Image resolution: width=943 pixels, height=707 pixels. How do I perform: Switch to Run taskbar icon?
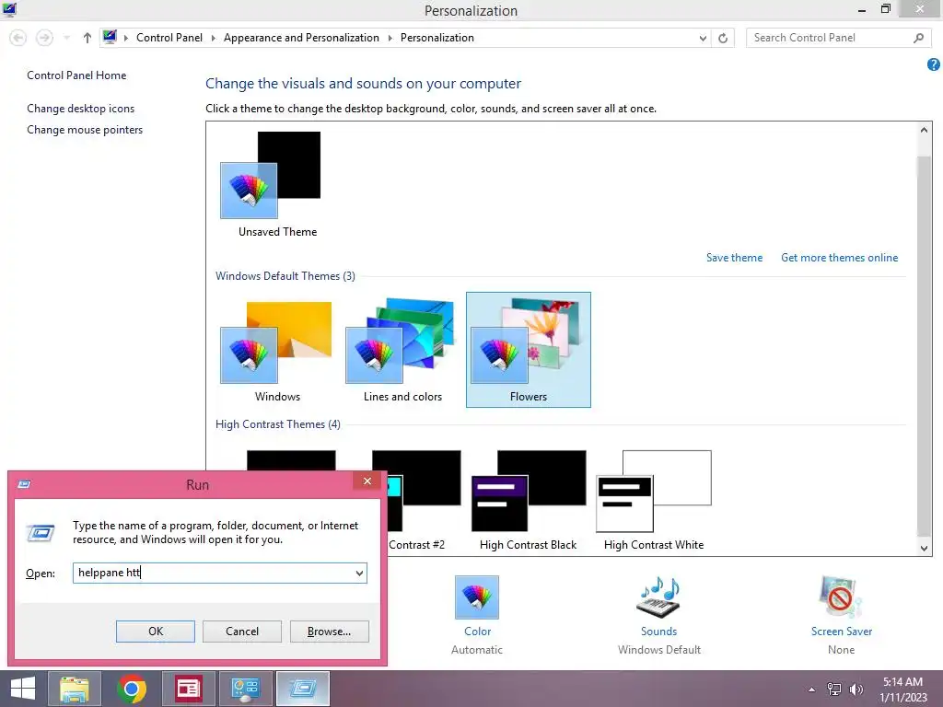[x=302, y=689]
